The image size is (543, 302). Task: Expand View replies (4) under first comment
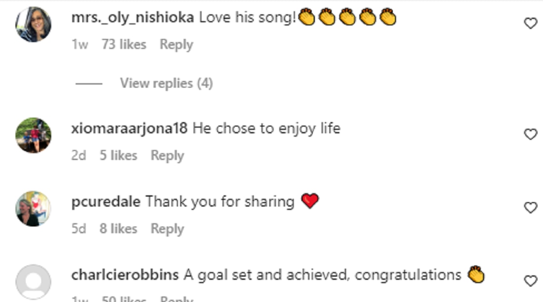point(166,83)
